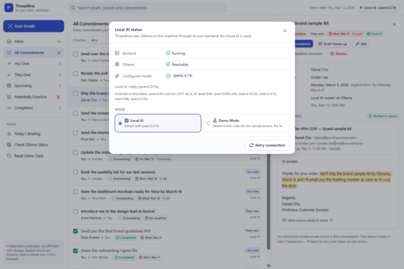The image size is (404, 269).
Task: Check the Ship the brand commitment checkbox
Action: [x=76, y=94]
